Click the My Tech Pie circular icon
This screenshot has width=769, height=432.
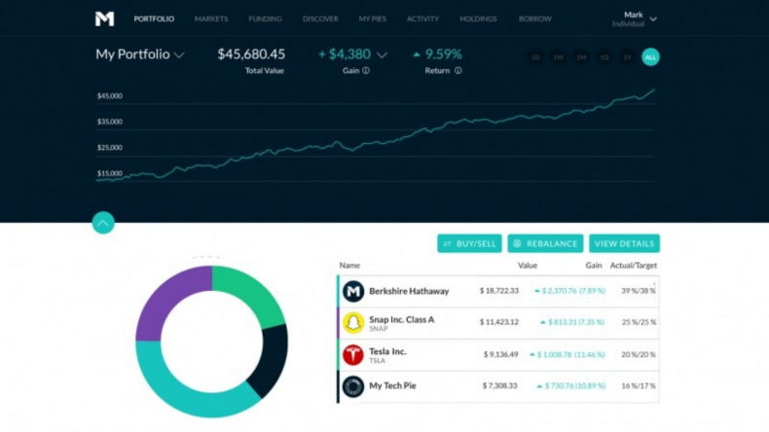(353, 386)
